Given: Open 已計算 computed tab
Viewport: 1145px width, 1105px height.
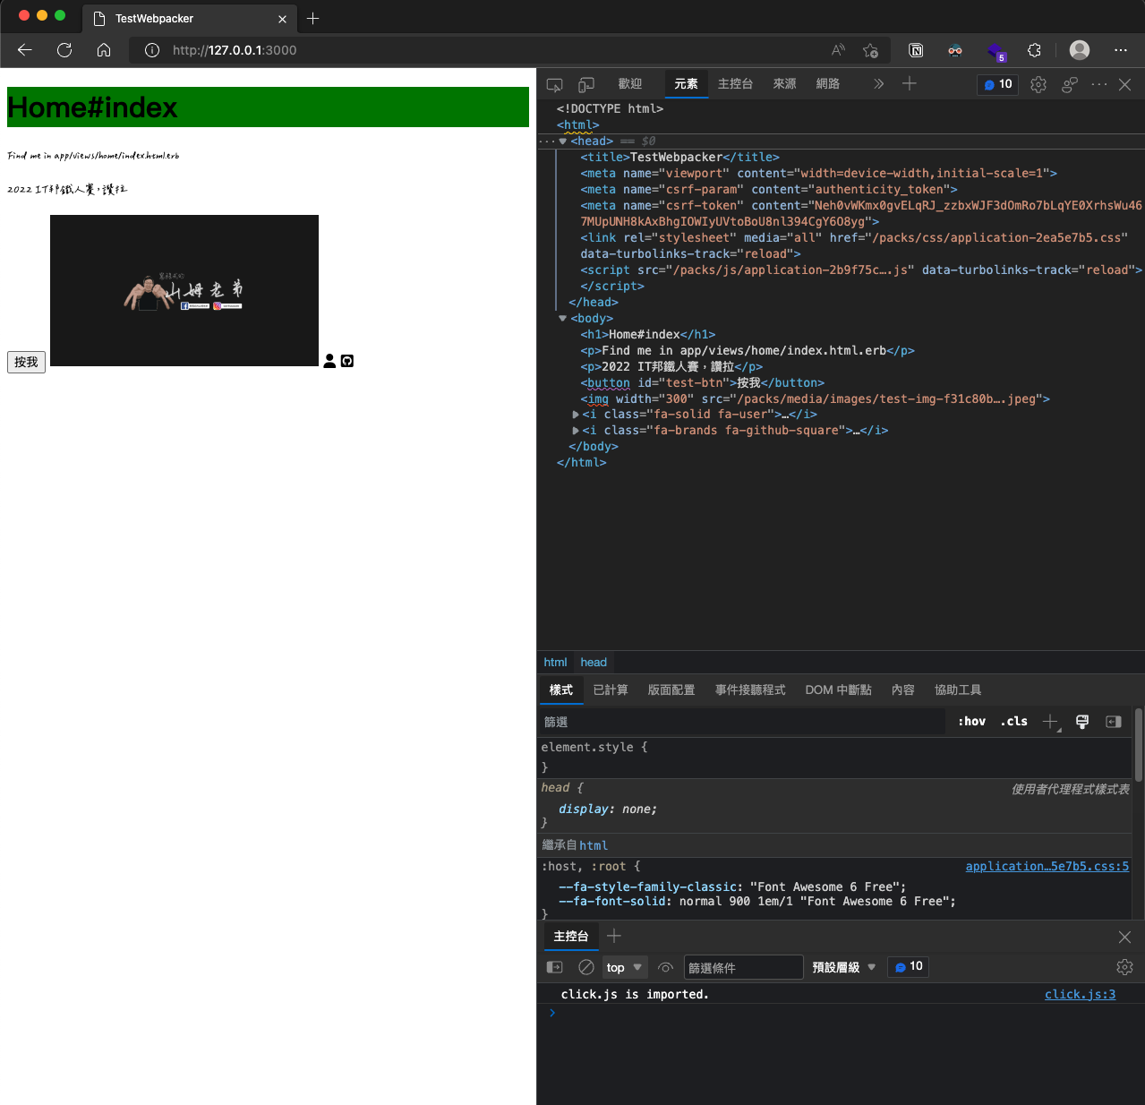Looking at the screenshot, I should [x=611, y=690].
